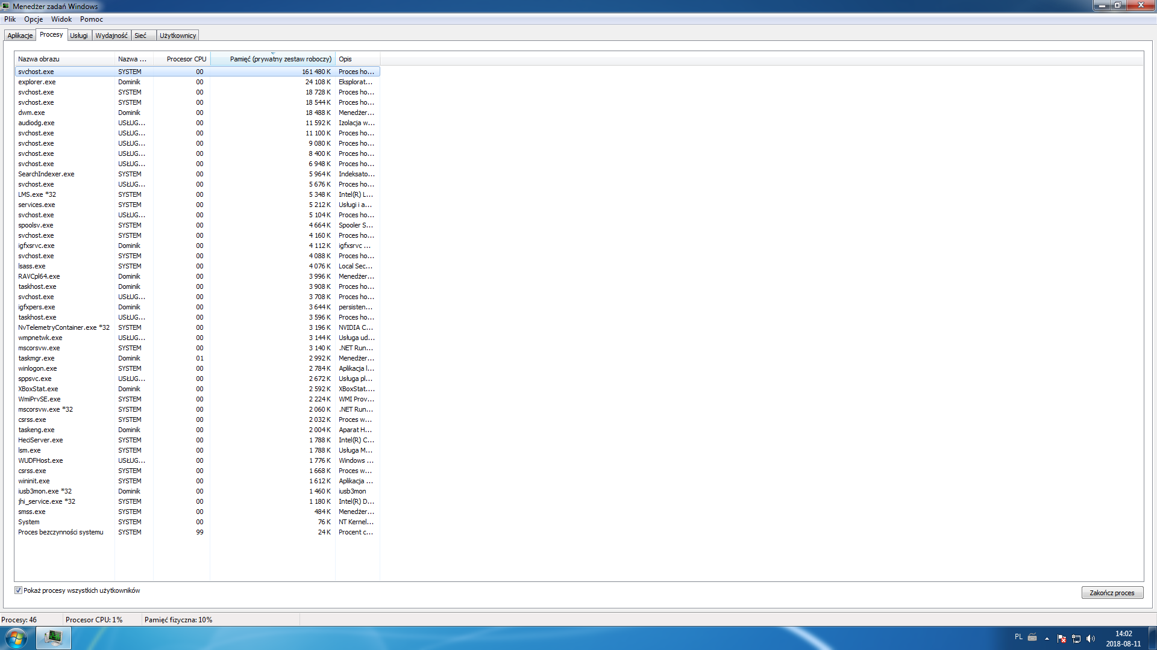This screenshot has width=1157, height=650.
Task: Open the Użytkownicy tab
Action: (178, 36)
